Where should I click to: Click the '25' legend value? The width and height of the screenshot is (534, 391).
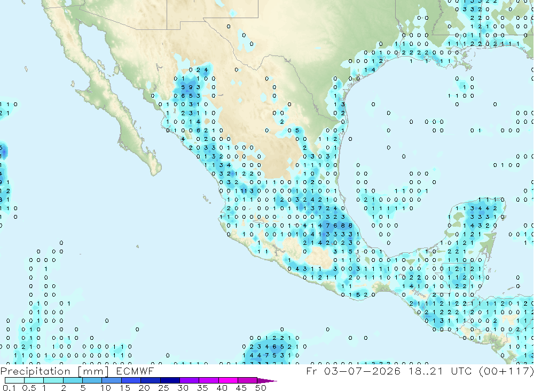[x=163, y=388]
